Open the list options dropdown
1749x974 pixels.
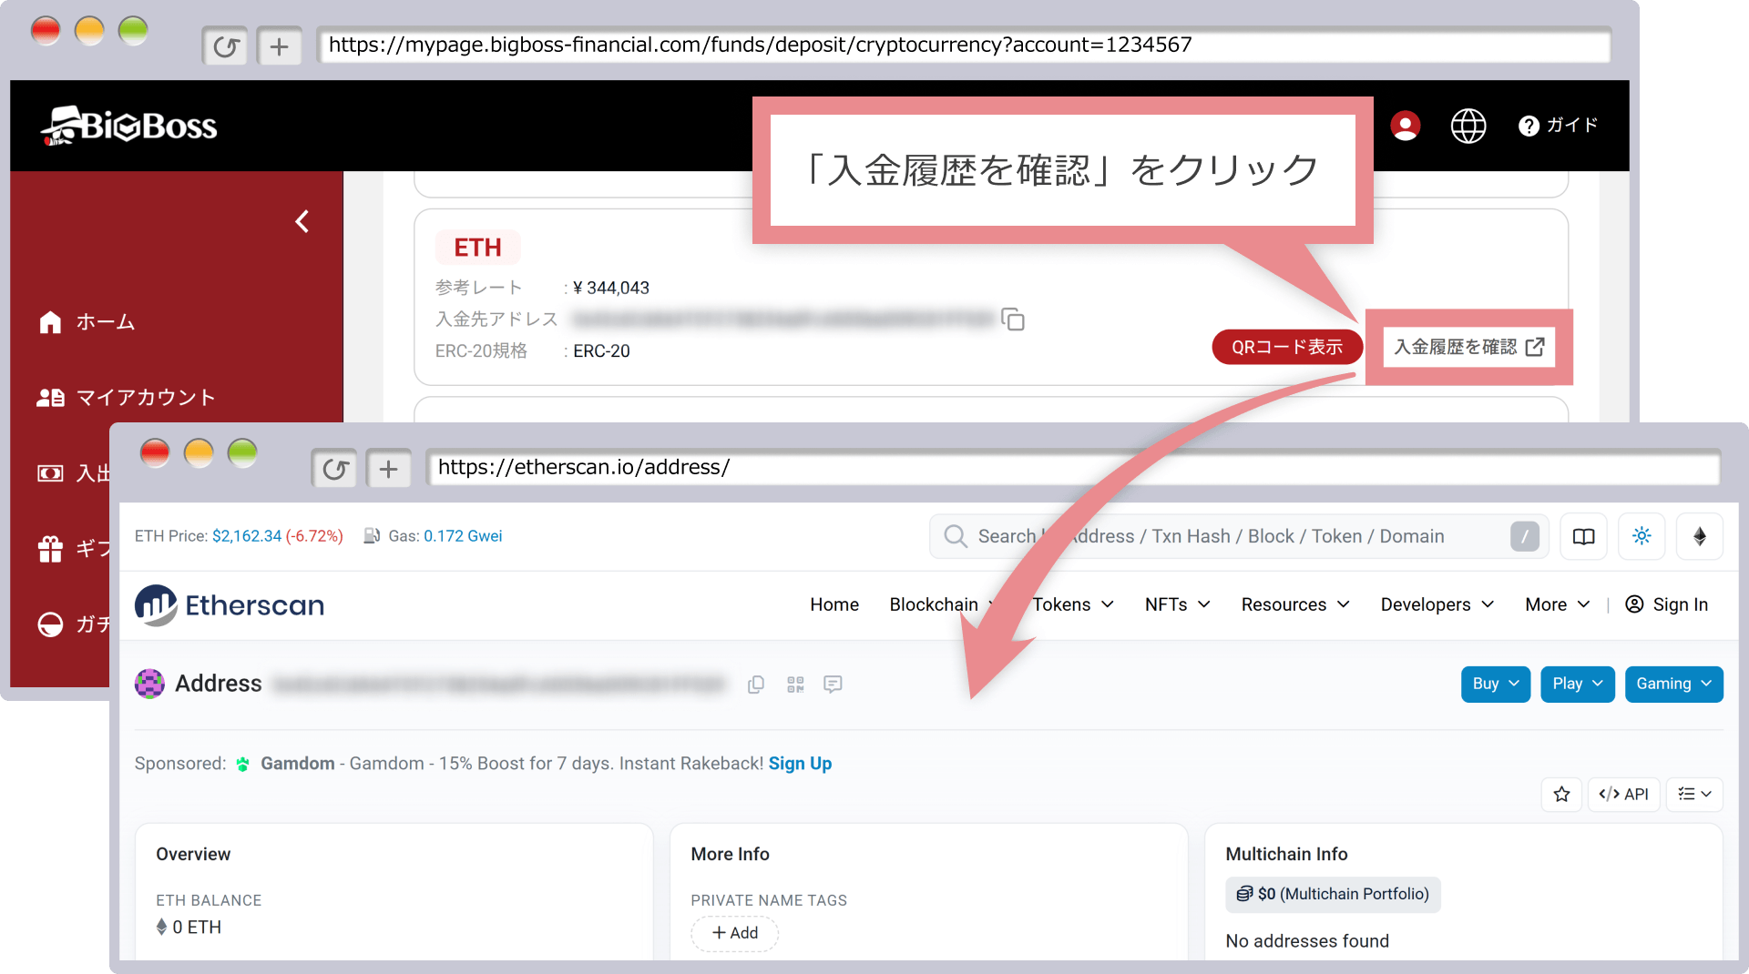point(1694,795)
